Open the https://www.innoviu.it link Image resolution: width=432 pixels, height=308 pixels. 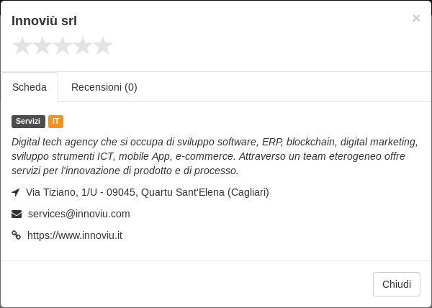tap(75, 235)
